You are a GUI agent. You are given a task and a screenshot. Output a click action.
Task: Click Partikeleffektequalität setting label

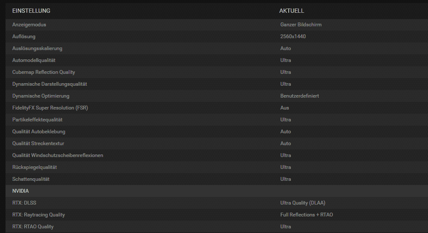[37, 120]
